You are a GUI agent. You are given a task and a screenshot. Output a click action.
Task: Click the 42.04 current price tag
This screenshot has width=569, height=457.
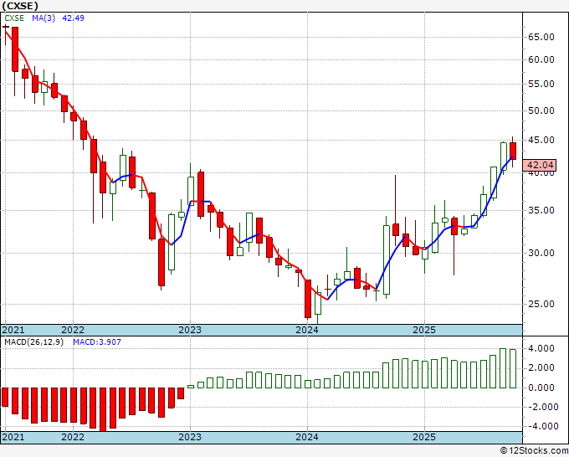pos(540,165)
